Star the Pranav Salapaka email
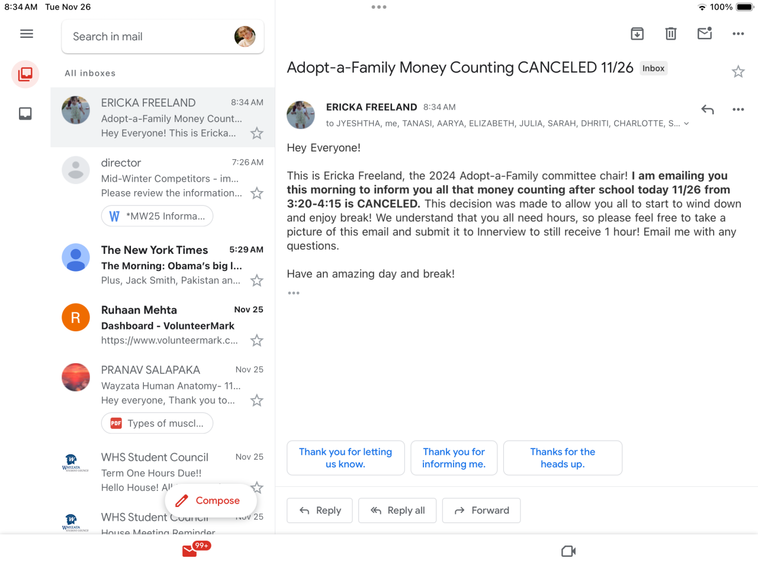Image resolution: width=758 pixels, height=568 pixels. (x=256, y=401)
